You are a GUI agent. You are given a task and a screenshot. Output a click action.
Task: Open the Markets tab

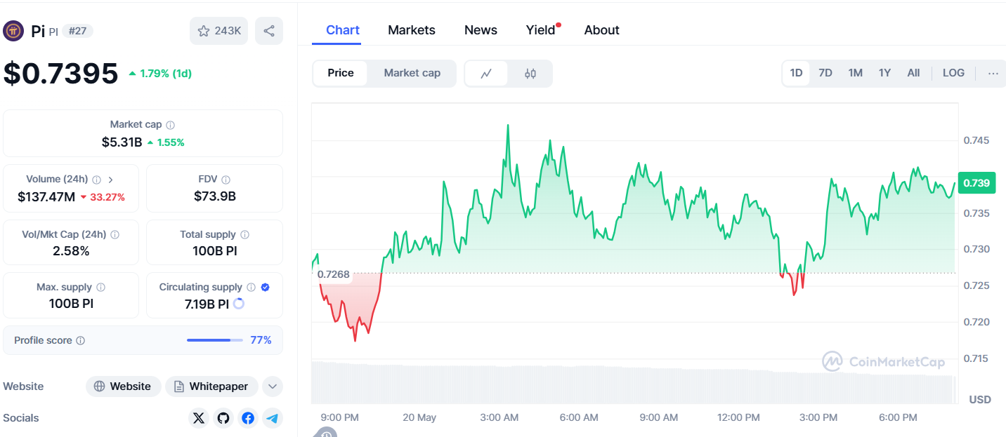point(412,30)
